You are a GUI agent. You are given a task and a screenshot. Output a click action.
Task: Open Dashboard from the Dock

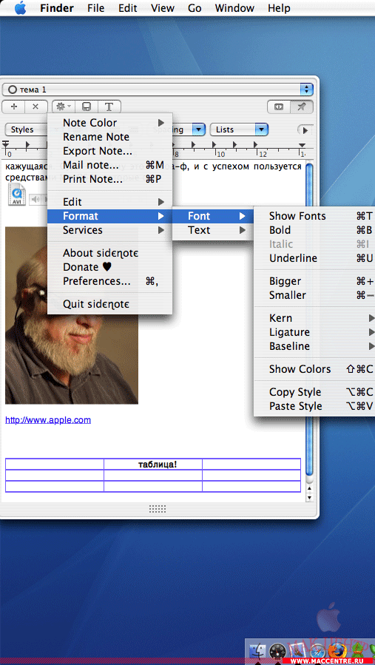278,651
